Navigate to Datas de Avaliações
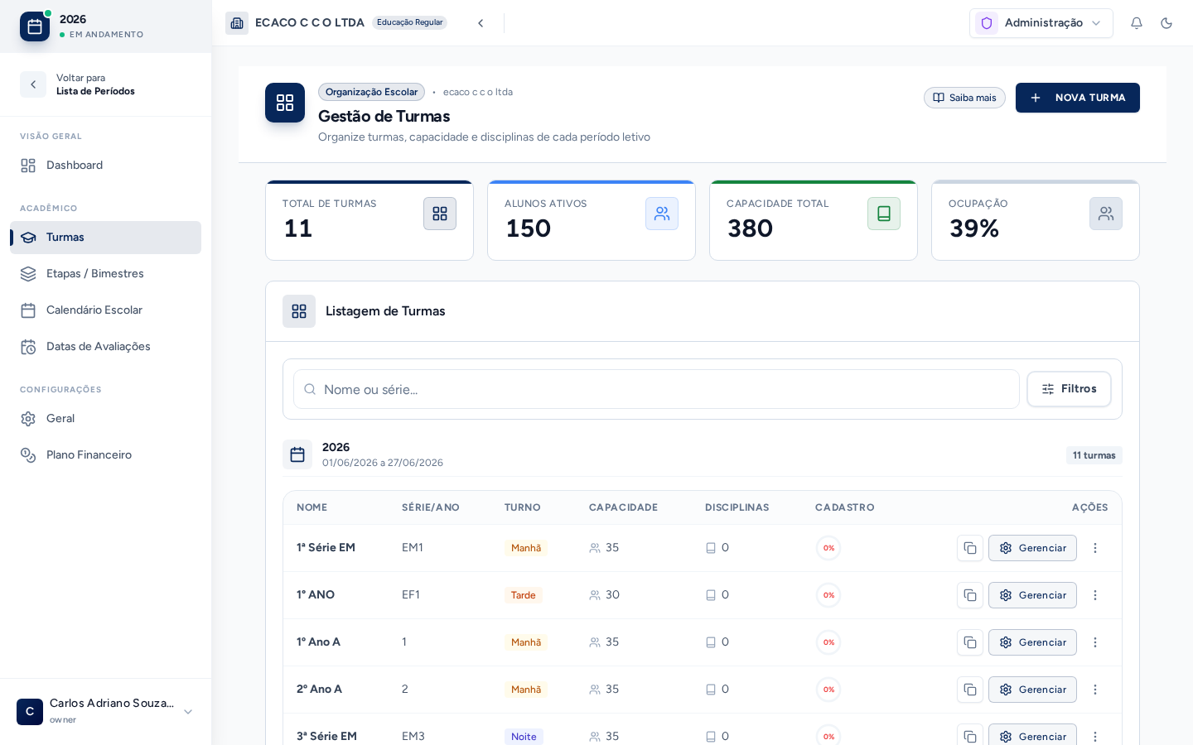This screenshot has width=1193, height=745. click(105, 347)
